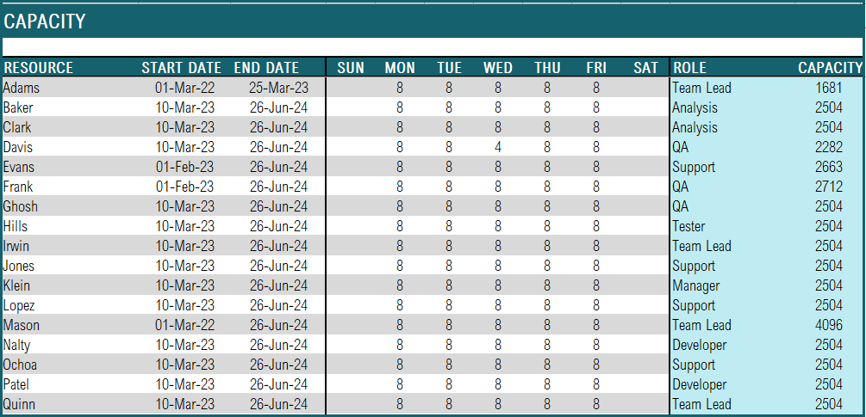Select Evans start date 01-Feb-23
866x417 pixels.
click(185, 167)
